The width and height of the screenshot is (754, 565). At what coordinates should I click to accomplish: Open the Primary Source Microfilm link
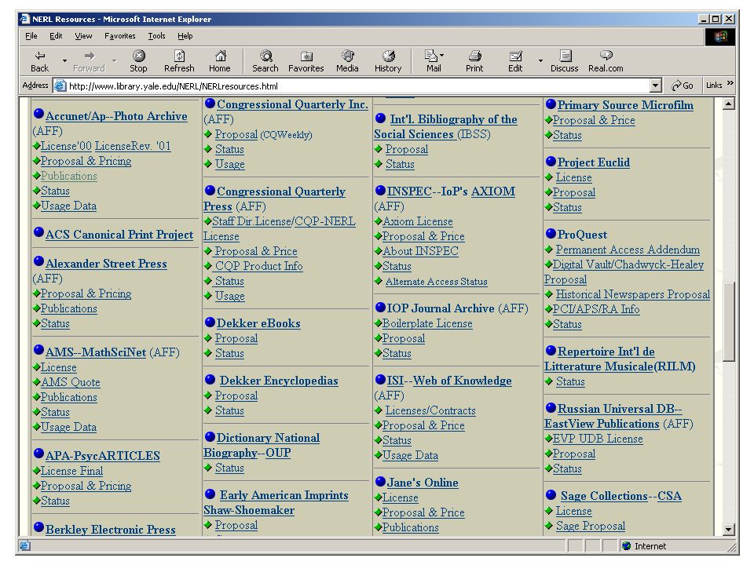(626, 105)
